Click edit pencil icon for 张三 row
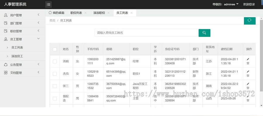Viewport: 263px width, 116px height. (248, 84)
